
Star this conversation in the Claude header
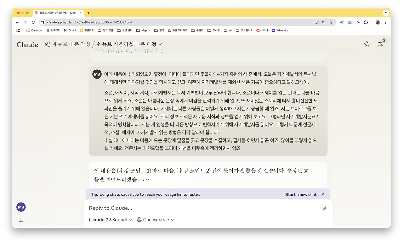(x=366, y=44)
